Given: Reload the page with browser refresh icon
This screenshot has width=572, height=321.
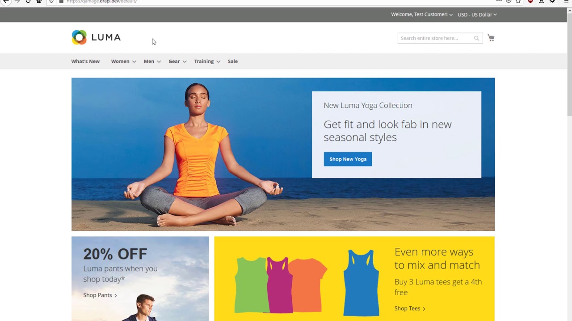Looking at the screenshot, I should pyautogui.click(x=28, y=1).
